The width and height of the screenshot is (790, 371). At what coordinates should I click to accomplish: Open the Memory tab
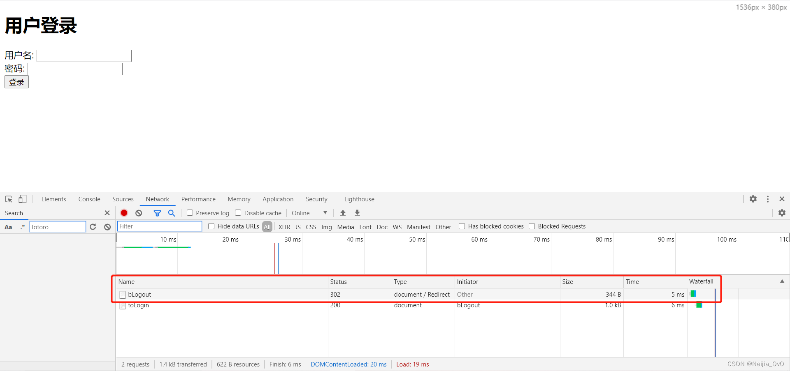pyautogui.click(x=239, y=199)
